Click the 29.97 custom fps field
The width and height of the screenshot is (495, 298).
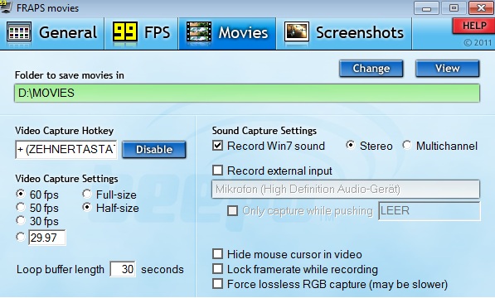click(47, 238)
